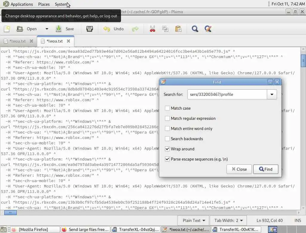The image size is (306, 233).
Task: Open TransferXL-00vK1K taskbar window
Action: click(236, 229)
